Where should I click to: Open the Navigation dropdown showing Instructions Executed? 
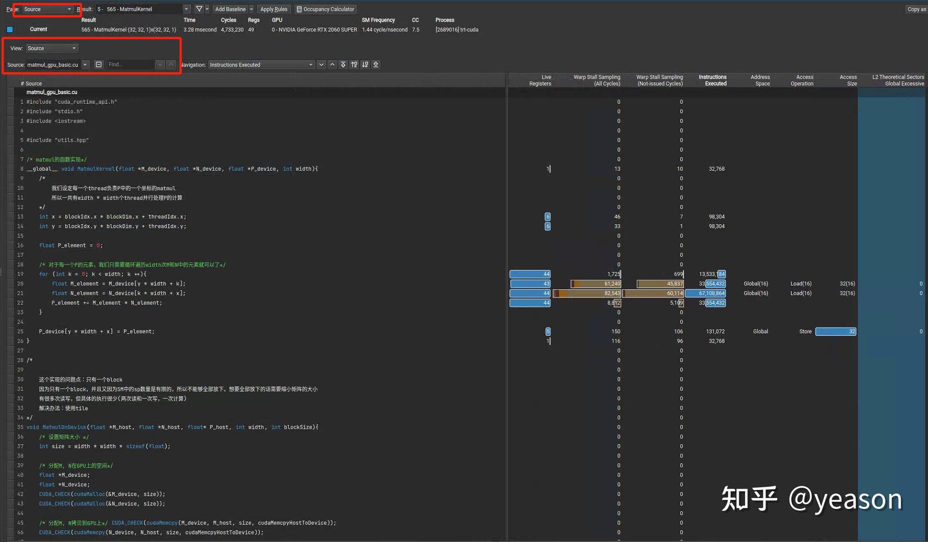261,65
